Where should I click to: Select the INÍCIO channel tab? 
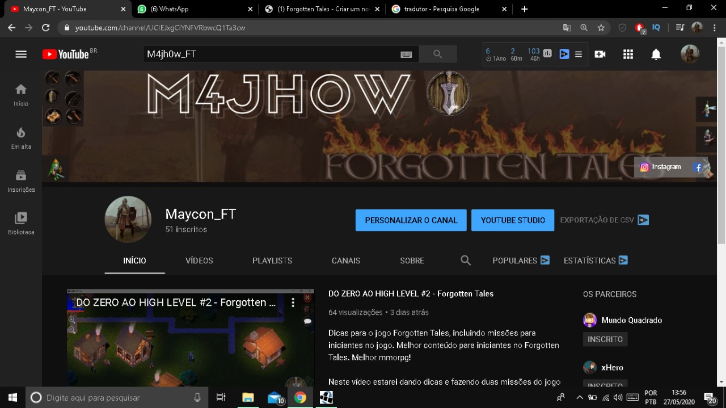(134, 260)
